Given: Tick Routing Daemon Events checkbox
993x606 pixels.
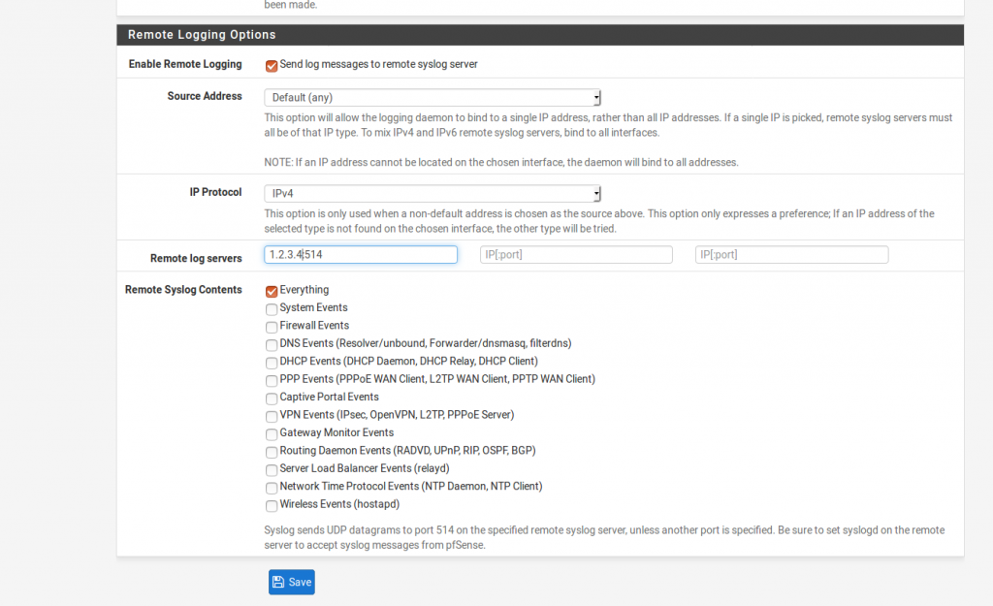Looking at the screenshot, I should [272, 452].
